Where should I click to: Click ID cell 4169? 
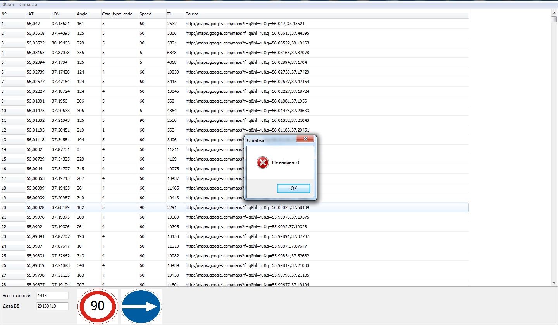click(175, 159)
